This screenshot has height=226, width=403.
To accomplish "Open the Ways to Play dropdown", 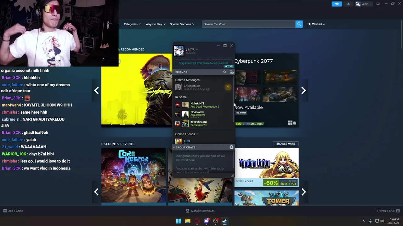I will click(156, 24).
